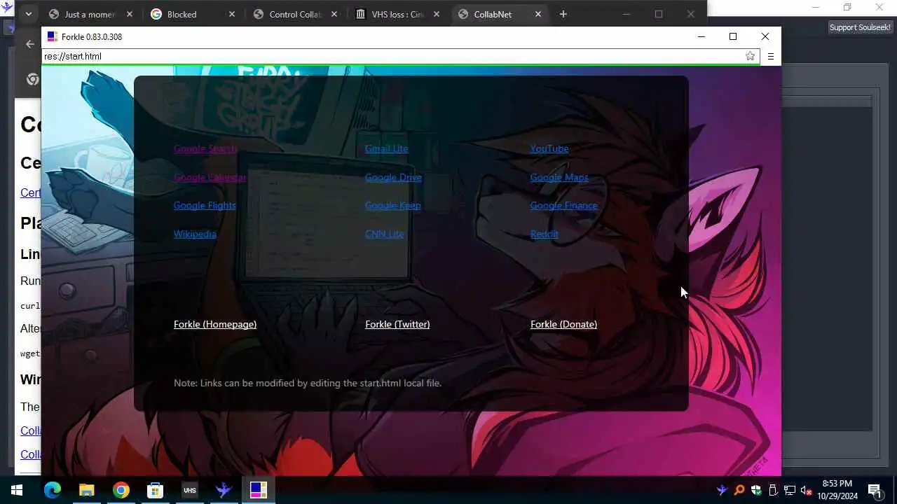The height and width of the screenshot is (504, 897).
Task: Click the 'Support Soulseek!' button
Action: (860, 27)
